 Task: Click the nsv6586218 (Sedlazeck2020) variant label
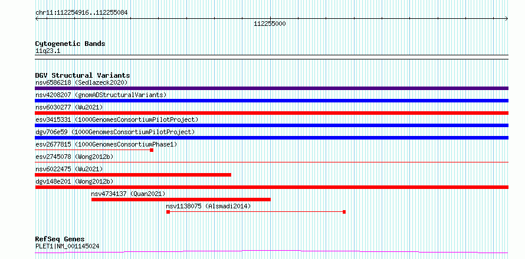(81, 82)
